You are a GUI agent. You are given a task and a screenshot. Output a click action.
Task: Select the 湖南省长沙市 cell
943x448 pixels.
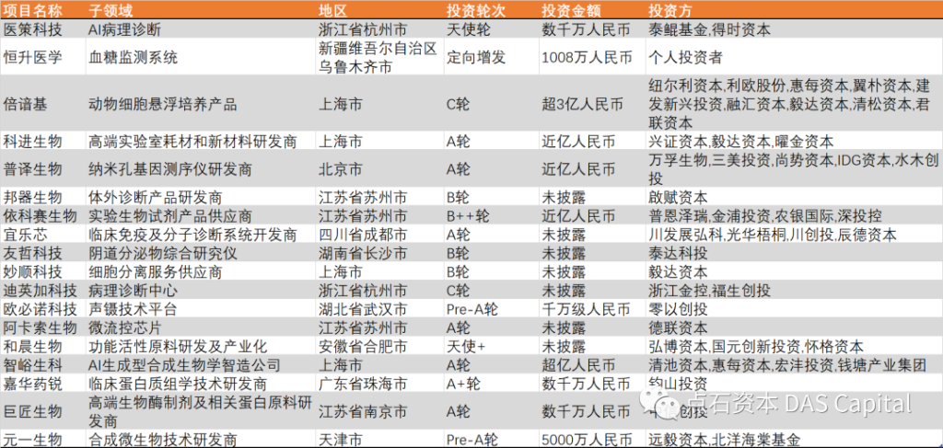point(380,252)
